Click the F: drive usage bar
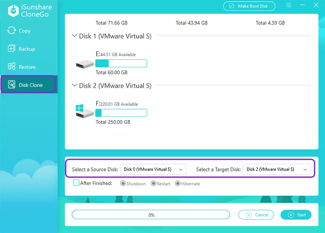 coord(121,113)
